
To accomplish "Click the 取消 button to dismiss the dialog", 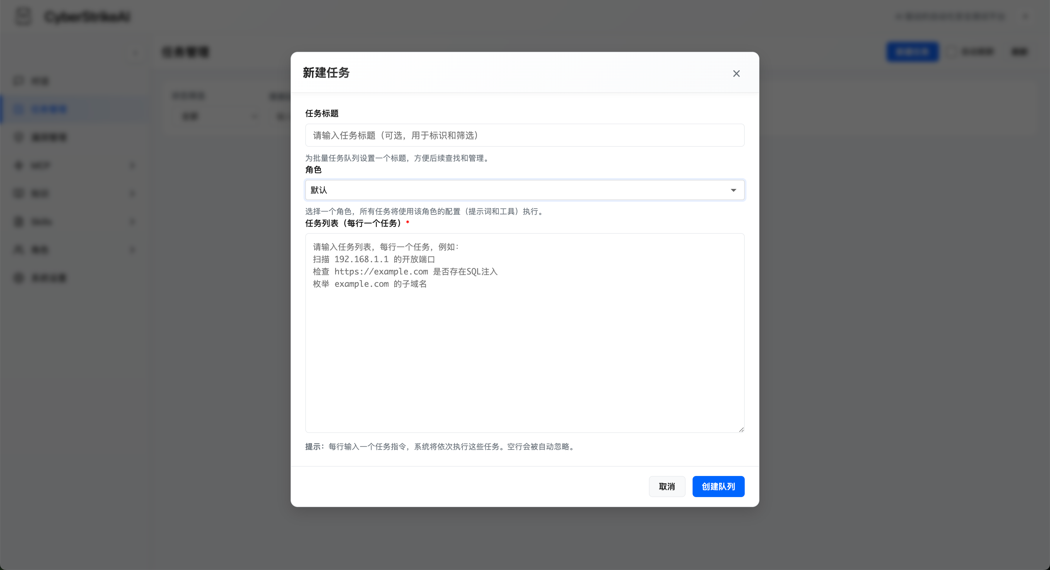I will [667, 487].
